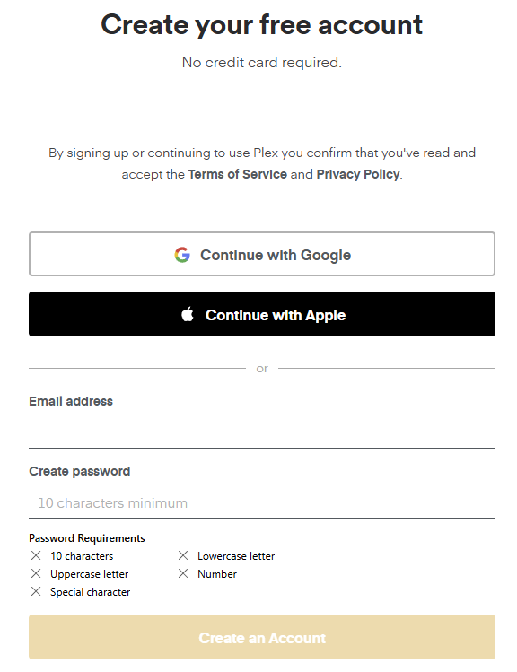This screenshot has width=517, height=672.
Task: Click the Apple logo icon
Action: click(x=188, y=314)
